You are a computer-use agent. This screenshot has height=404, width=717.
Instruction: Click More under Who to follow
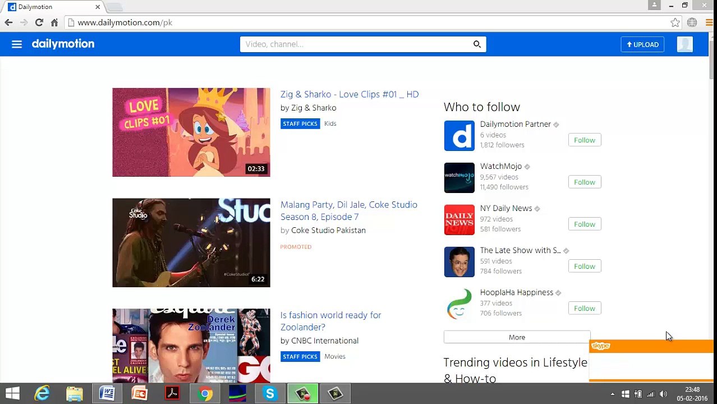click(517, 337)
